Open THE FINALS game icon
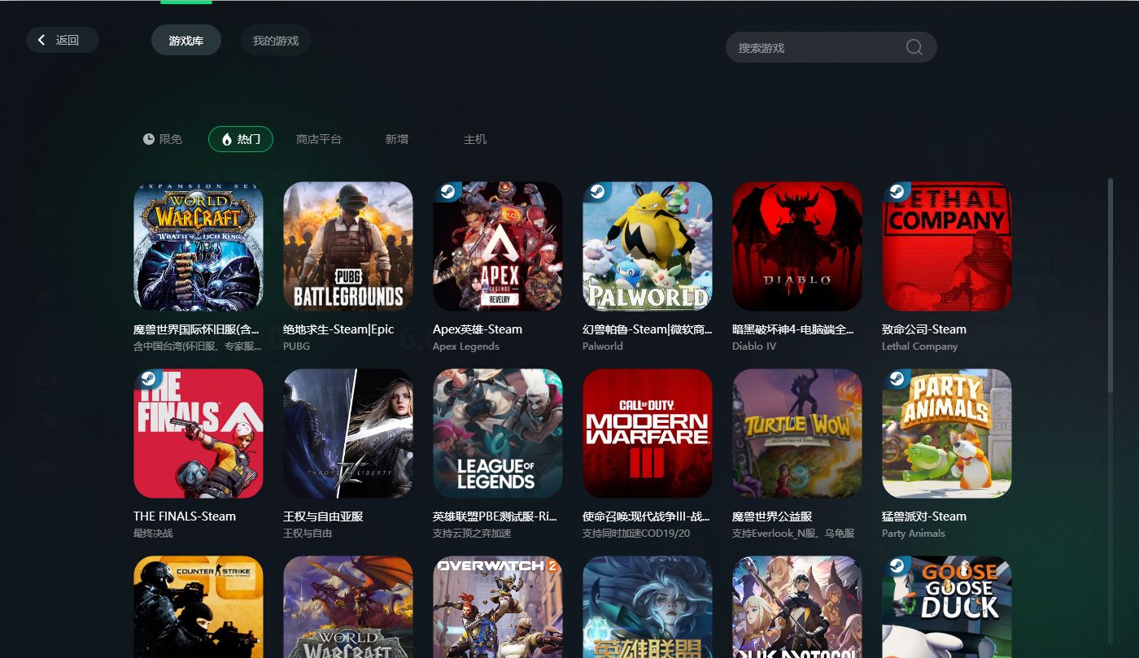Viewport: 1139px width, 658px height. click(x=199, y=434)
